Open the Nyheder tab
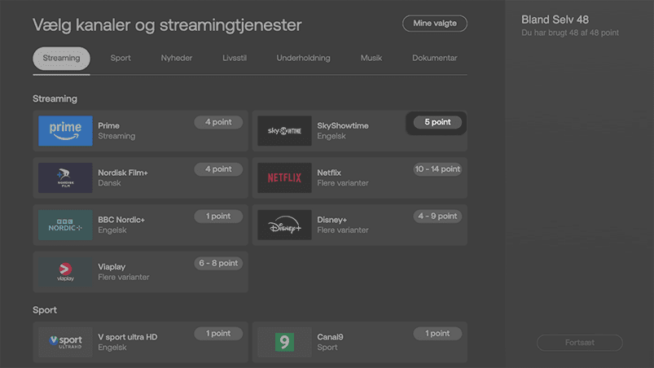Image resolution: width=654 pixels, height=368 pixels. tap(177, 59)
